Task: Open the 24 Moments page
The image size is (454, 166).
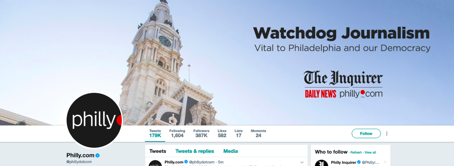Action: pyautogui.click(x=258, y=133)
